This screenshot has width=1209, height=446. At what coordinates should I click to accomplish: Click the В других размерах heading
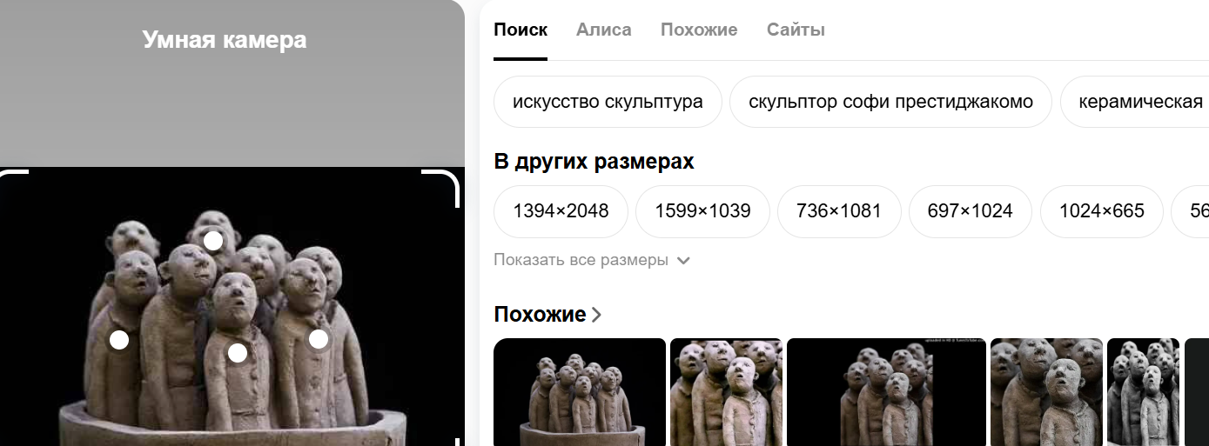(594, 162)
